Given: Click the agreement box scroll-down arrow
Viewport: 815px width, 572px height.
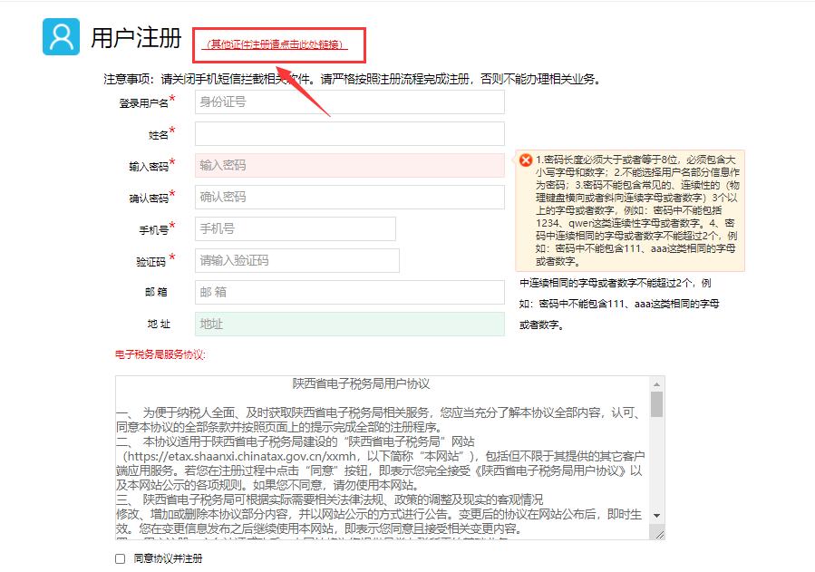Looking at the screenshot, I should tap(657, 516).
